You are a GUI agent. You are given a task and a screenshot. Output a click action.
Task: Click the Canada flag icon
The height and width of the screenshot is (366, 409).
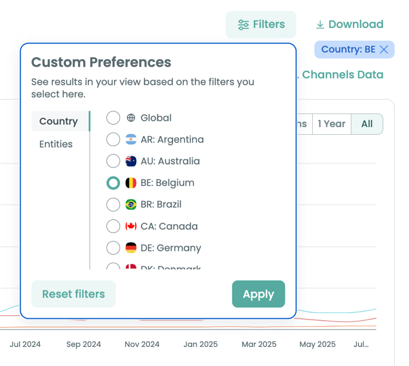tap(131, 226)
